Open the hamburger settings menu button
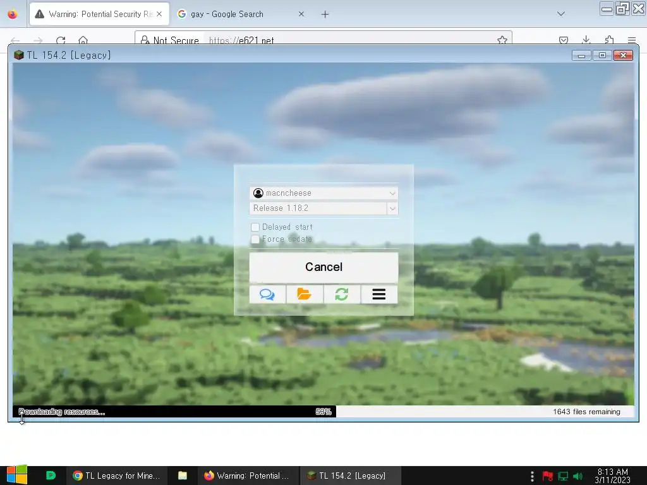The image size is (647, 485). coord(379,294)
